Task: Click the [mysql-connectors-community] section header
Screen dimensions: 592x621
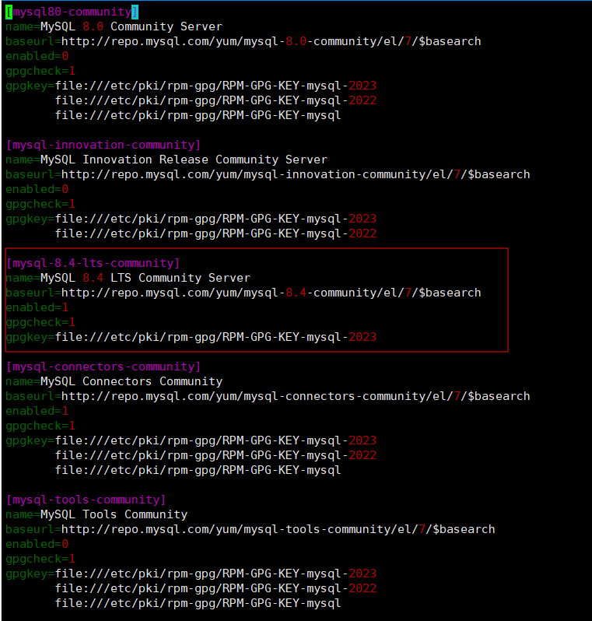Action: click(x=103, y=367)
